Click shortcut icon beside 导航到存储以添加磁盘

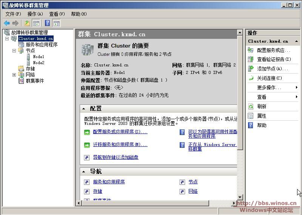point(87,157)
